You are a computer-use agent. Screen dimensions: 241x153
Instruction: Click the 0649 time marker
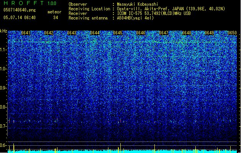click(x=209, y=33)
